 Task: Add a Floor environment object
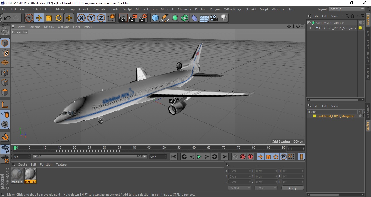[x=204, y=18]
